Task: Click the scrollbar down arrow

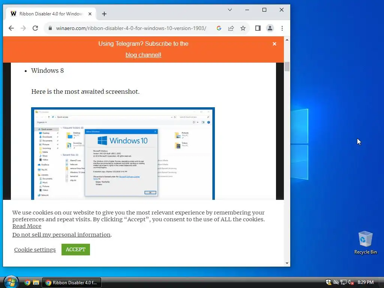Action: click(x=287, y=263)
